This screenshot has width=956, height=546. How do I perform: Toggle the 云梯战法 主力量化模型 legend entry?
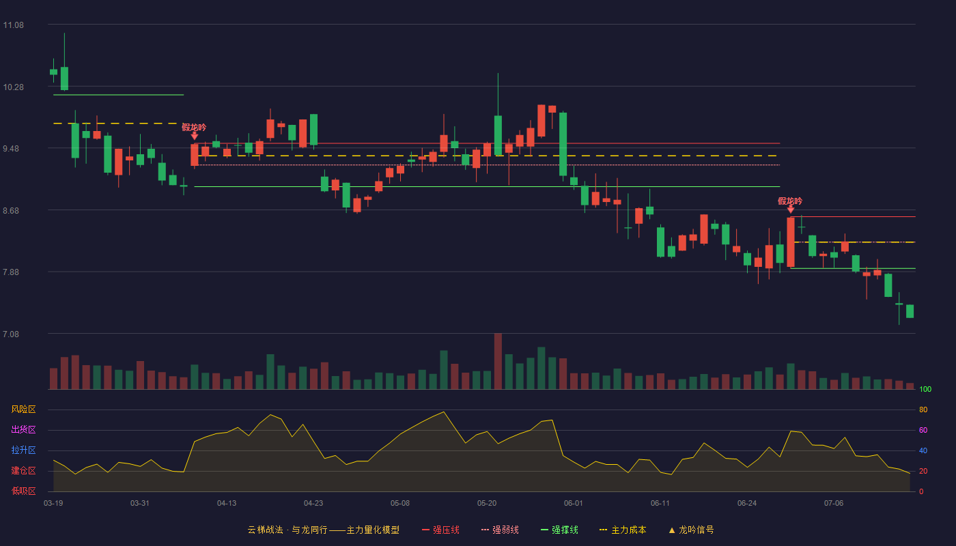pyautogui.click(x=323, y=530)
